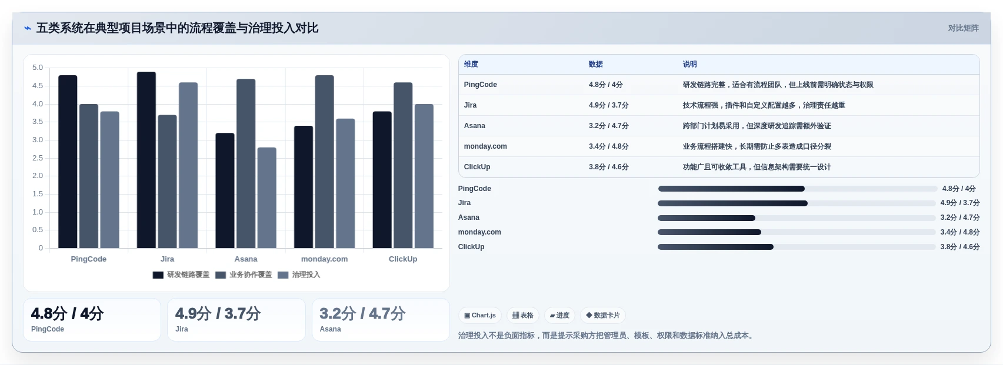Toggle the 治理投入 legend swatch
1003x365 pixels.
coord(283,275)
